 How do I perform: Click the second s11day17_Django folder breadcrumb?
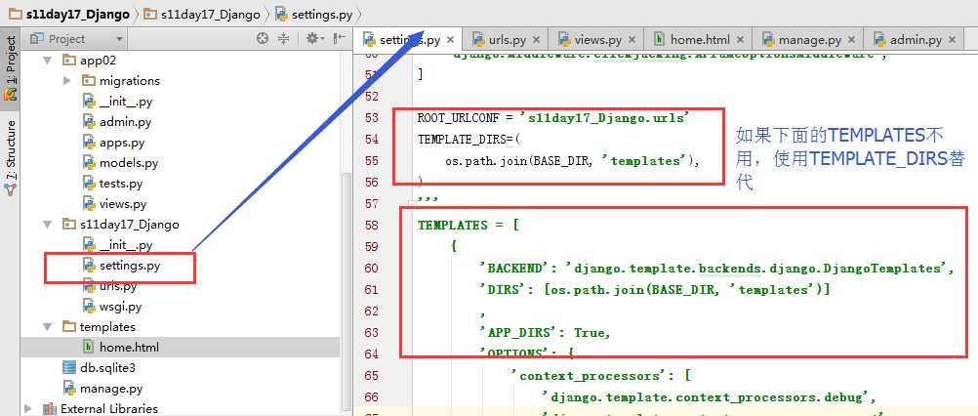tap(204, 14)
